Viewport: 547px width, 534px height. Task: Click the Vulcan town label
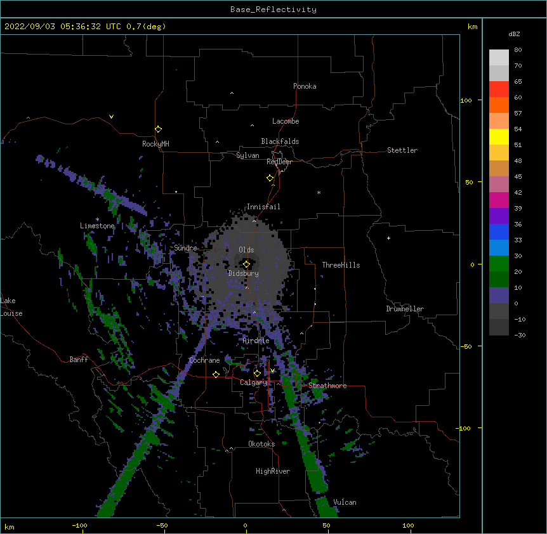click(345, 502)
